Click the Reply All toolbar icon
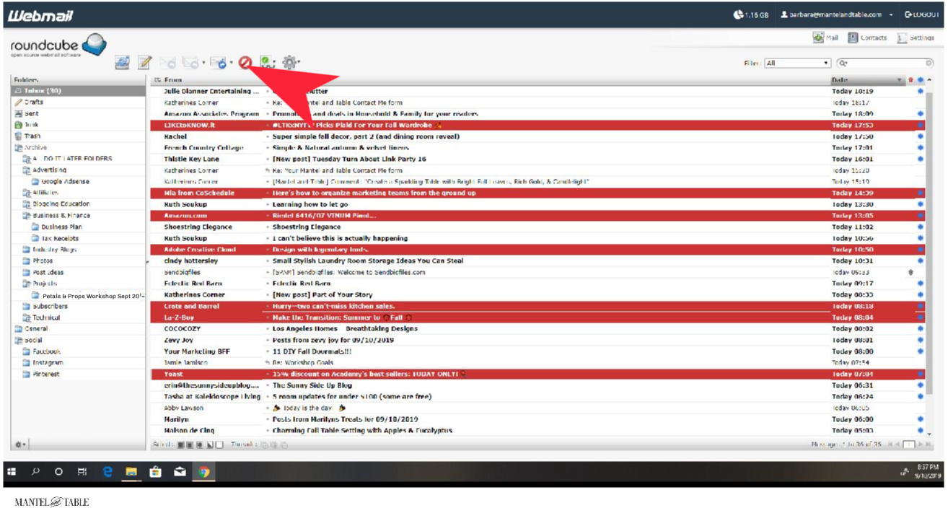Viewport: 948px width, 508px height. pyautogui.click(x=190, y=63)
